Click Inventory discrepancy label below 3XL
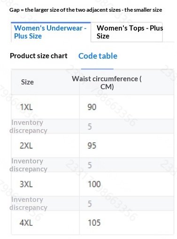This screenshot has height=239, width=177. pos(28,203)
